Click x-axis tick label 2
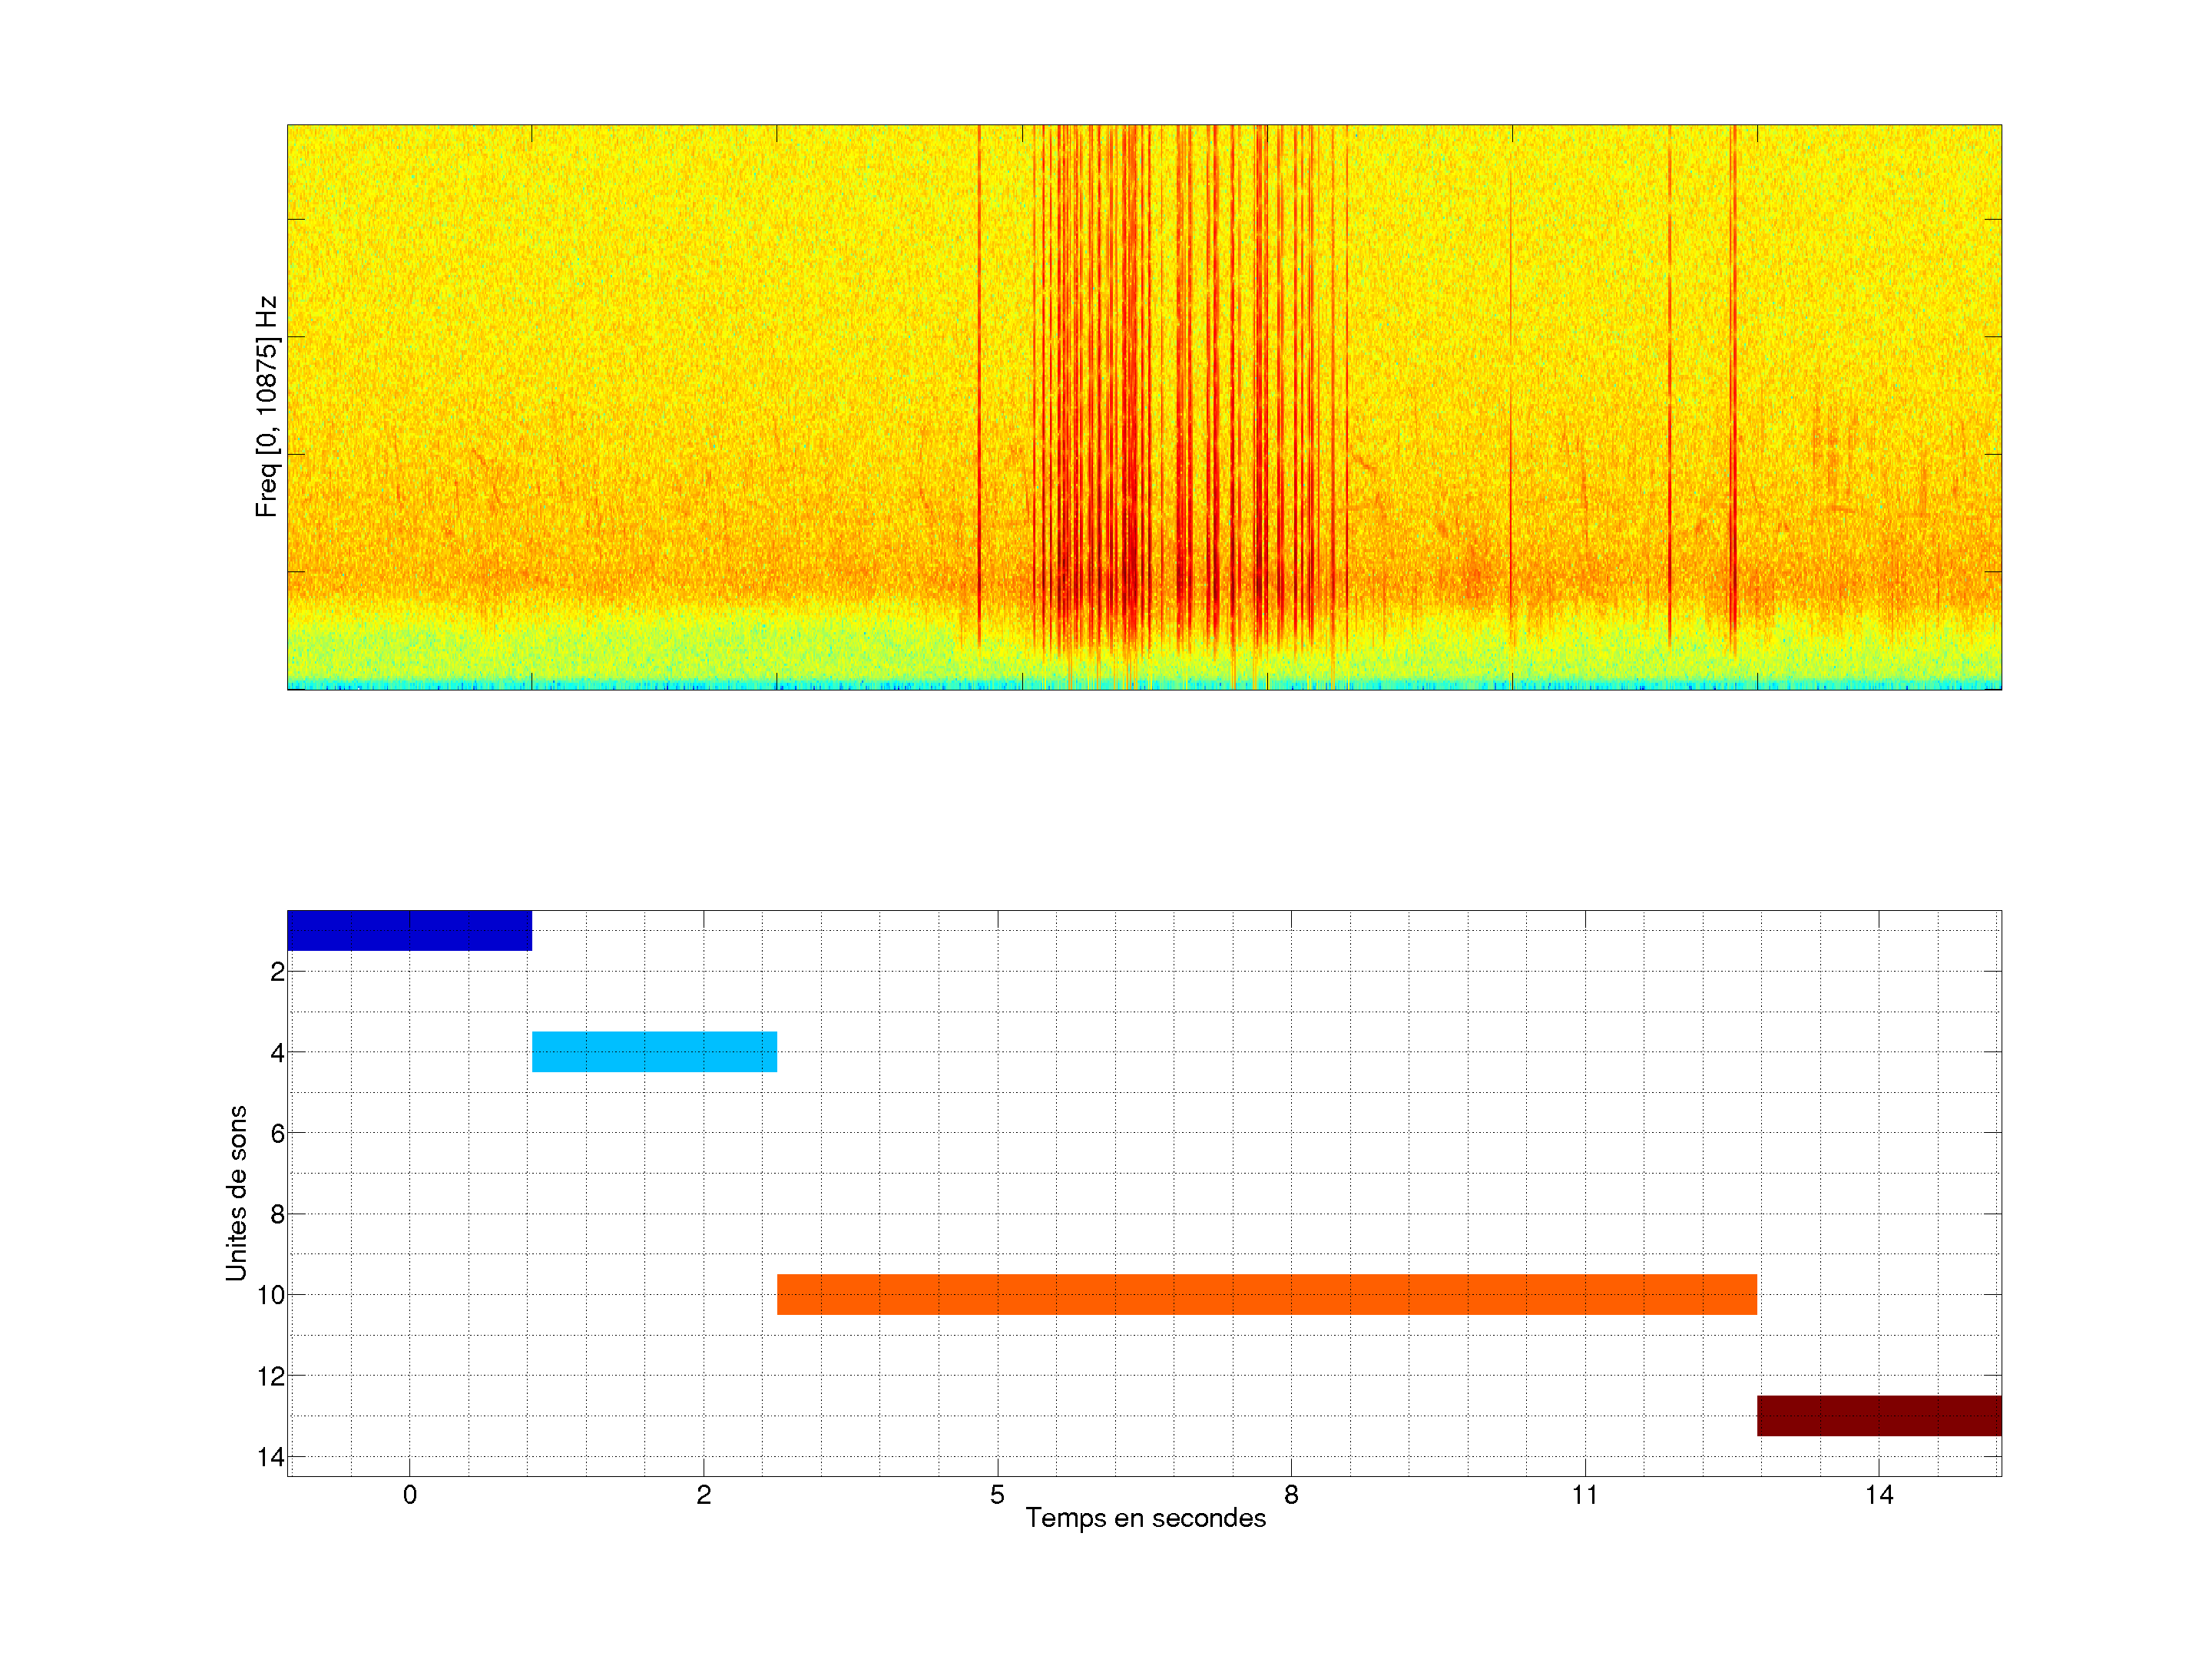2212x1659 pixels. [x=703, y=1495]
